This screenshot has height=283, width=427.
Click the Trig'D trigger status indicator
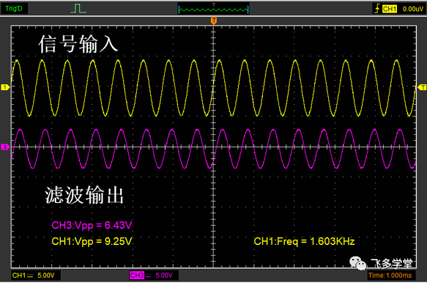(13, 9)
